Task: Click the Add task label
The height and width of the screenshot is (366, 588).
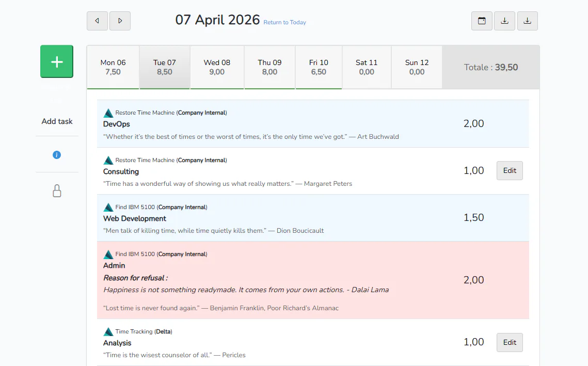Action: pyautogui.click(x=57, y=121)
